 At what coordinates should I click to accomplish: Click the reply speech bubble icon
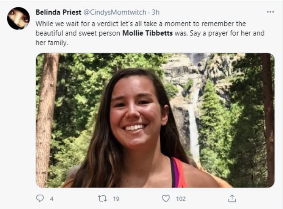[x=40, y=198]
